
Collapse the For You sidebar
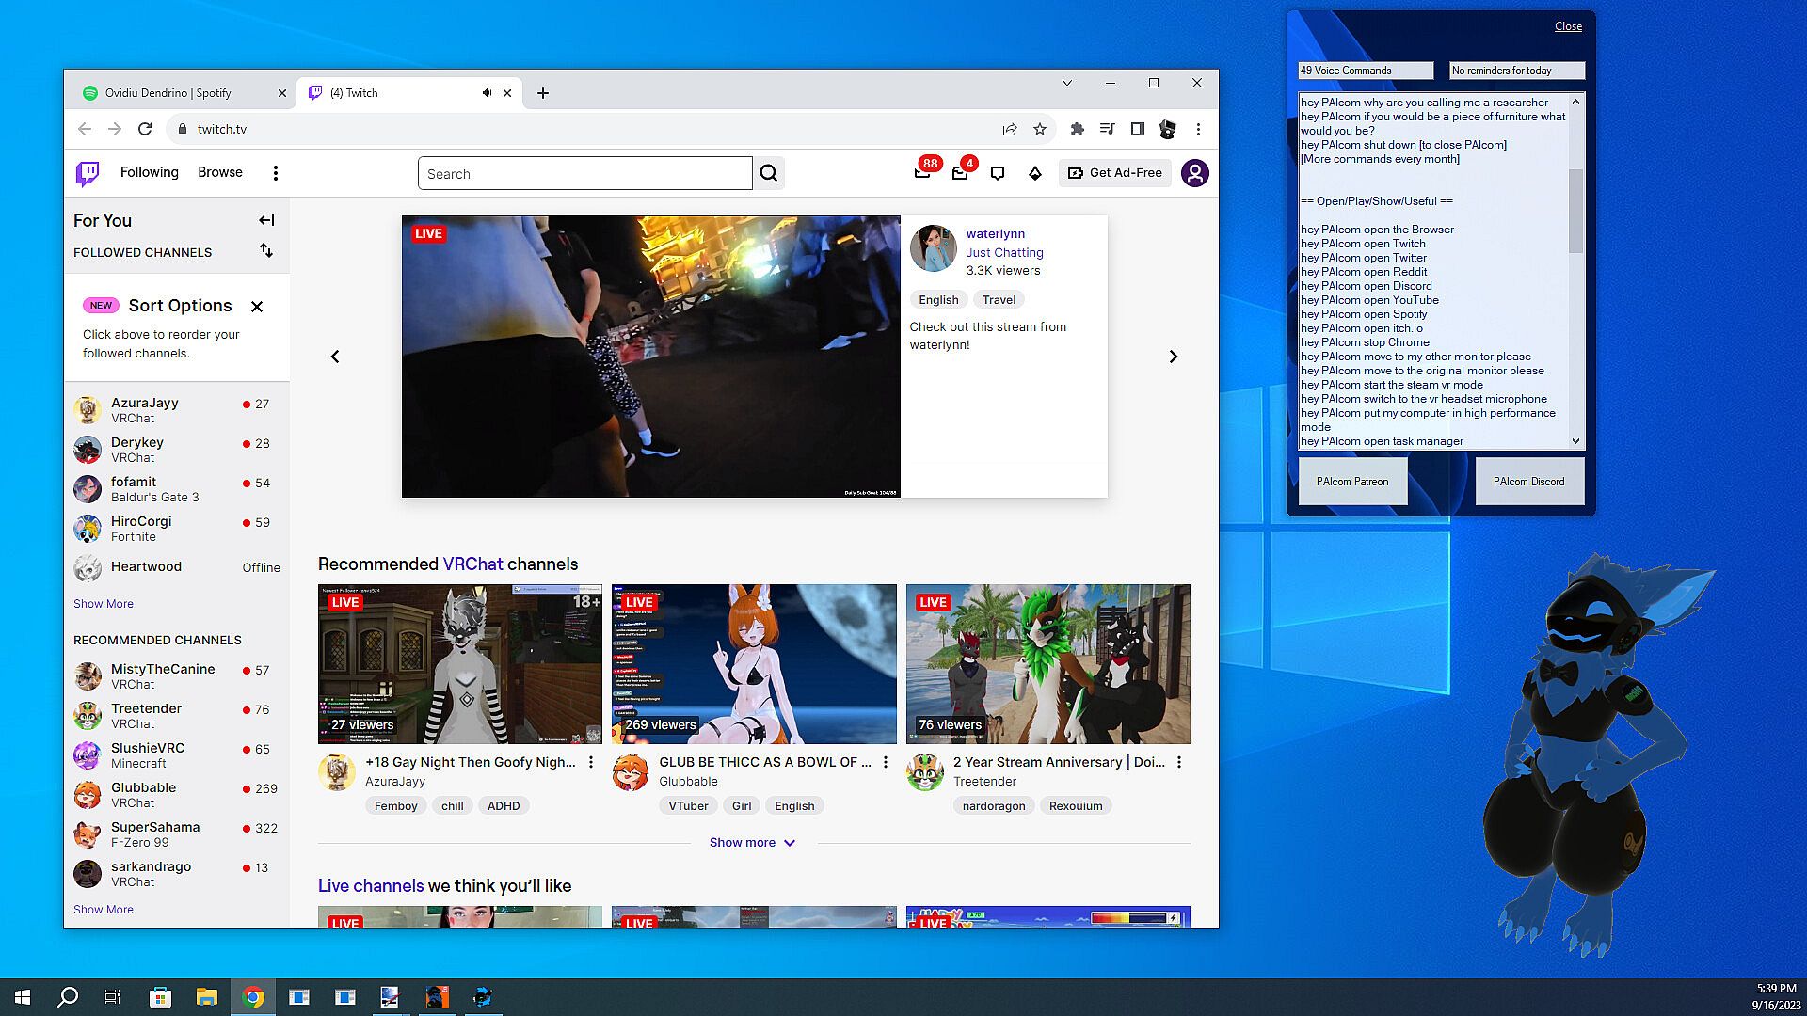(266, 220)
